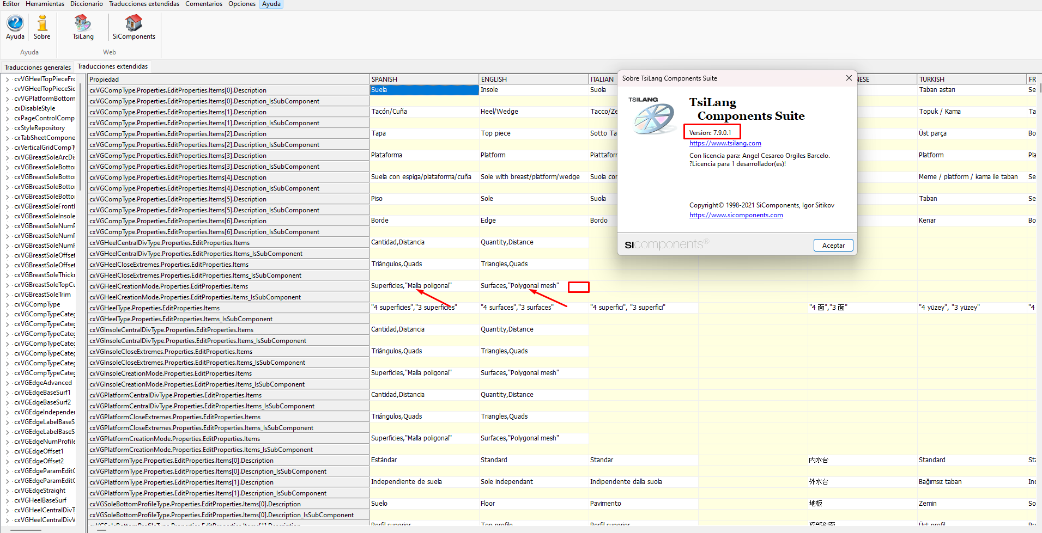Select the Turkish cell "Bağımsız taban"
Screen dimensions: 1042x533
coord(972,482)
